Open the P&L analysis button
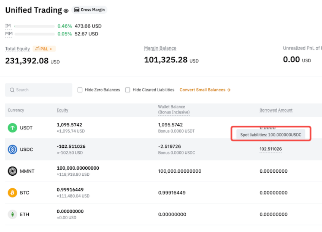 [44, 49]
